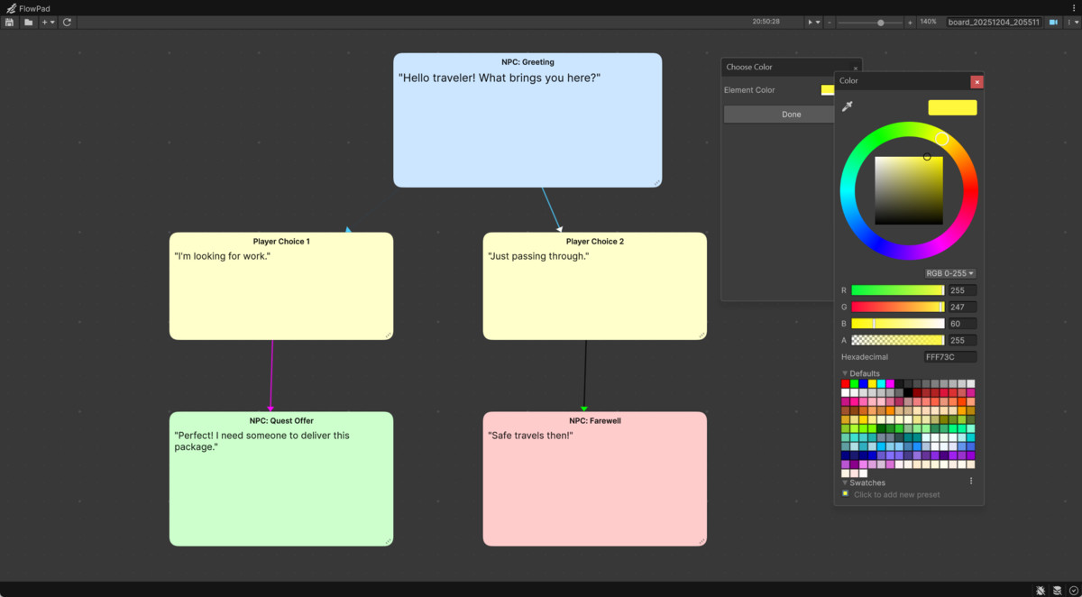Click the checkmark circle icon in status bar
The width and height of the screenshot is (1082, 597).
click(x=1073, y=591)
